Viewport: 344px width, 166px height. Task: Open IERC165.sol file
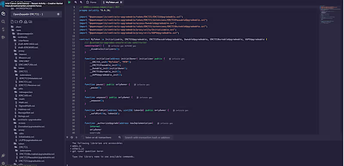(x=25, y=96)
